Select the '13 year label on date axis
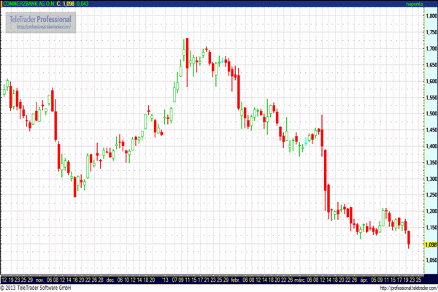 pyautogui.click(x=165, y=280)
